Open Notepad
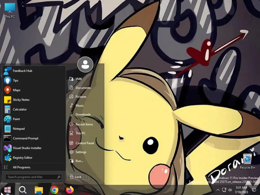The width and height of the screenshot is (260, 195). point(34,129)
